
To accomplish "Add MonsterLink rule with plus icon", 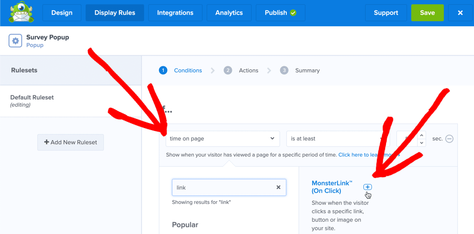I will pos(367,187).
